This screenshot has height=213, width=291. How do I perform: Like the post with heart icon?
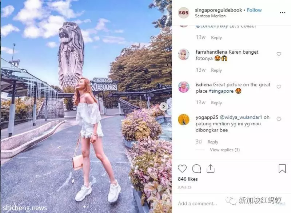182,169
